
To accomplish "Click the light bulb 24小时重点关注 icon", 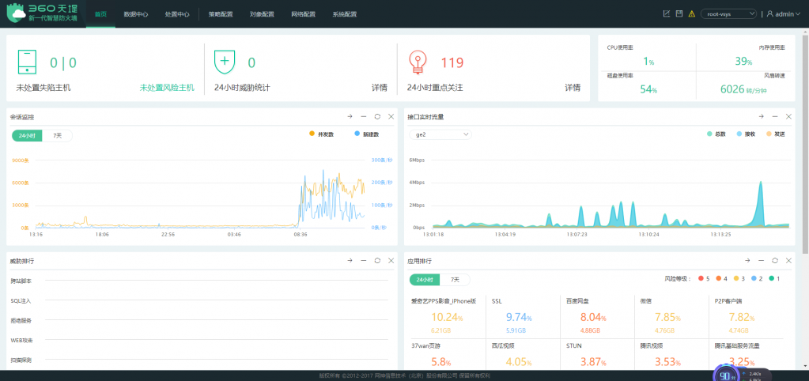I will [417, 62].
